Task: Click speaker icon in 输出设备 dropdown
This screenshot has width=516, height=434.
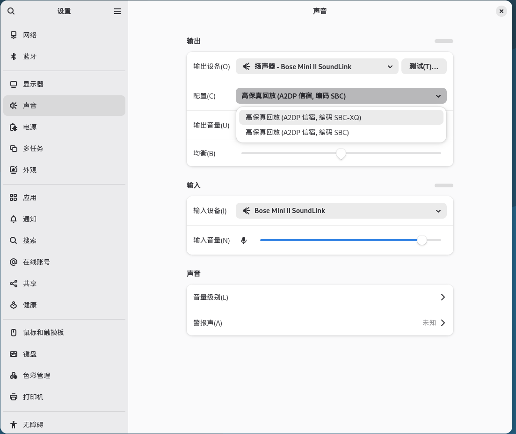Action: click(x=247, y=67)
